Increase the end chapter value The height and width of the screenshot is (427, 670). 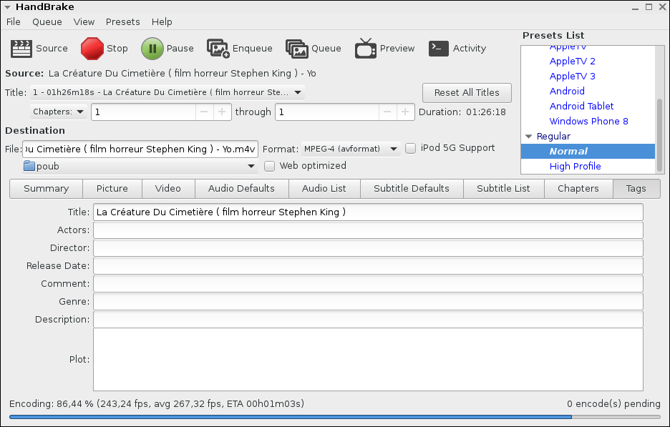[405, 112]
